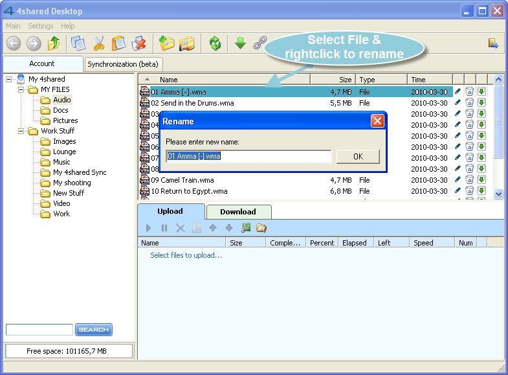Move upload item up in queue
The image size is (508, 375).
tap(212, 228)
